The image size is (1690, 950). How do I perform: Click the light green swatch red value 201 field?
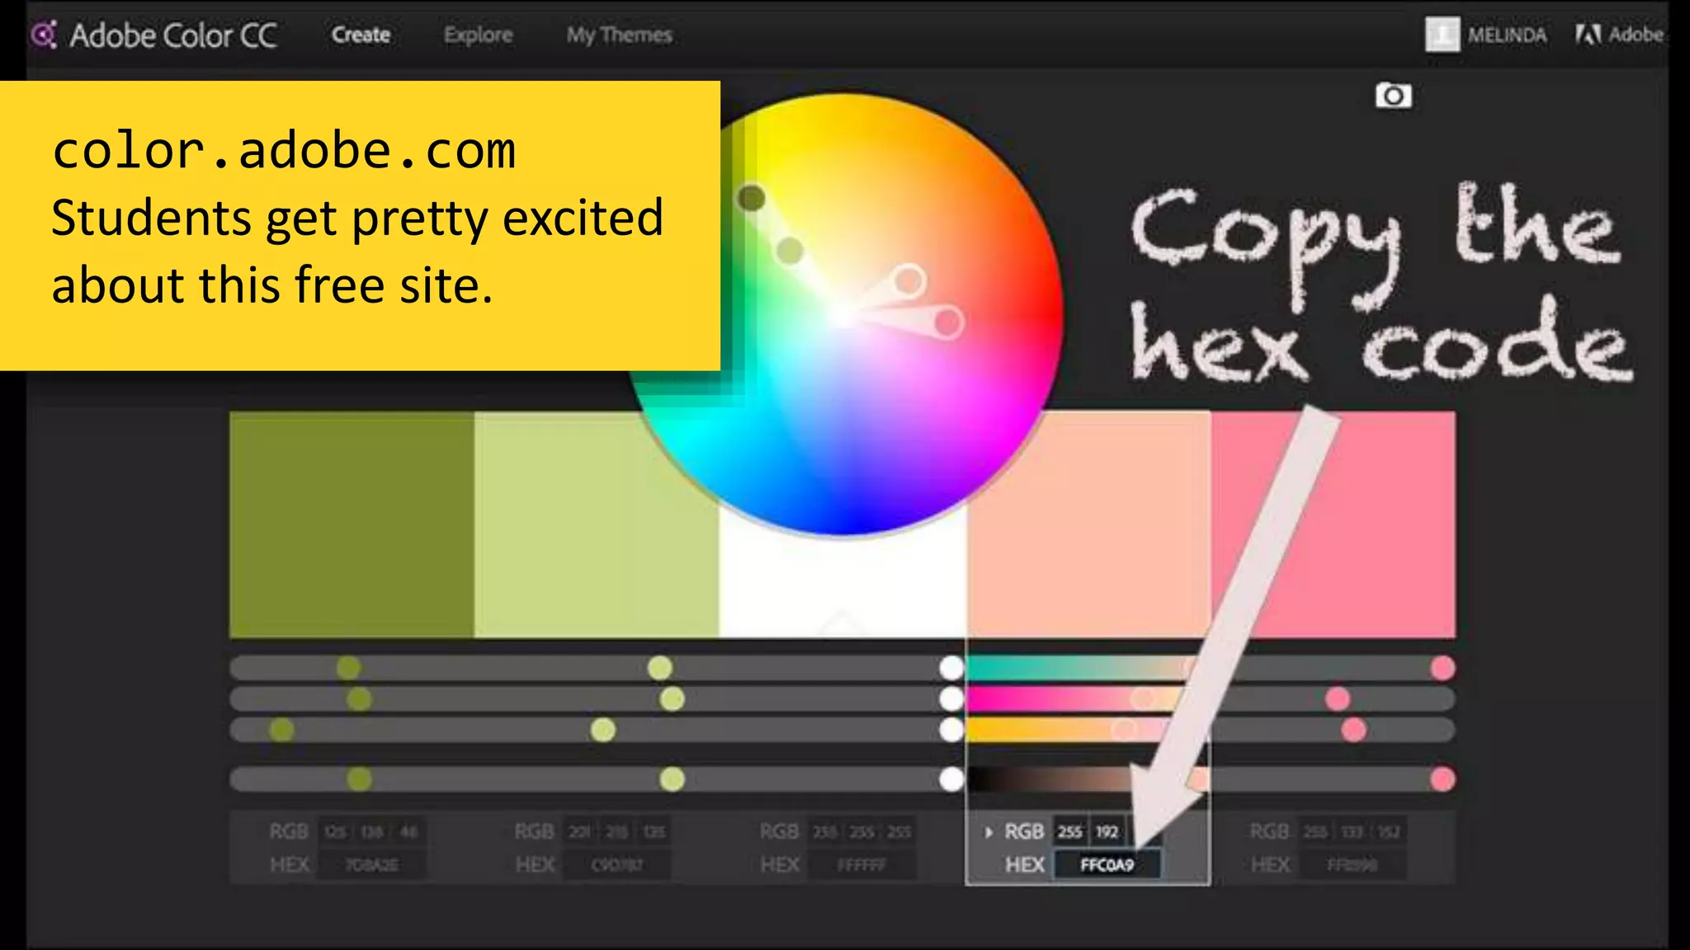580,832
